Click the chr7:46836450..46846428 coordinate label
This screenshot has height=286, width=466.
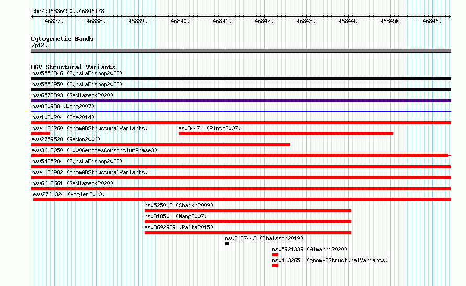pos(68,11)
